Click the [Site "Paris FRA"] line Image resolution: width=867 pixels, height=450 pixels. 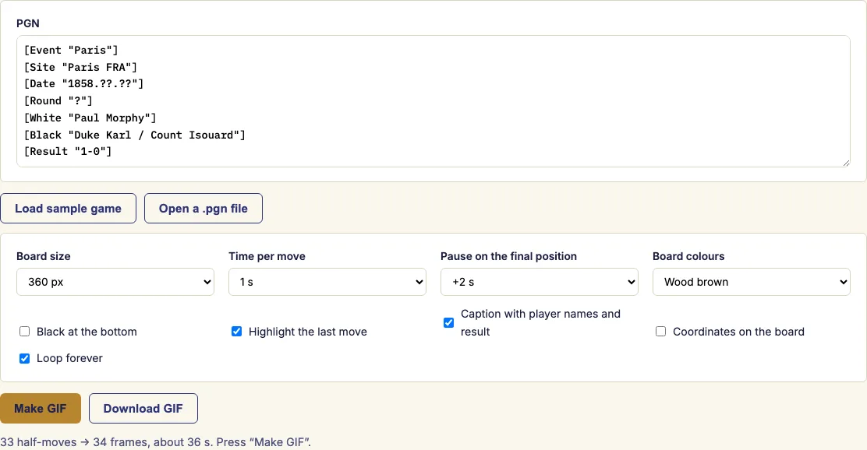(80, 68)
